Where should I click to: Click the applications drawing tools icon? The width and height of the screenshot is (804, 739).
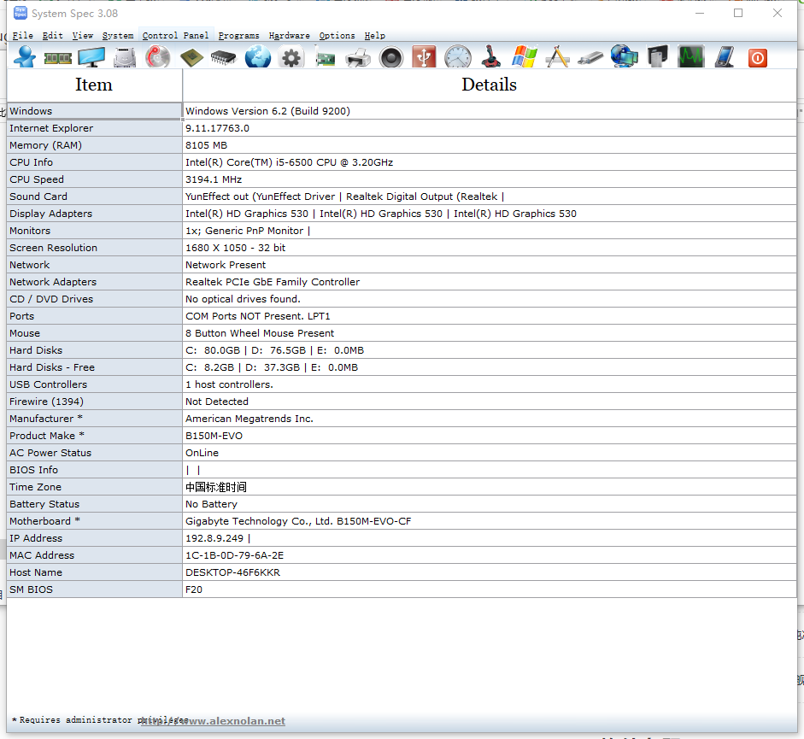557,57
